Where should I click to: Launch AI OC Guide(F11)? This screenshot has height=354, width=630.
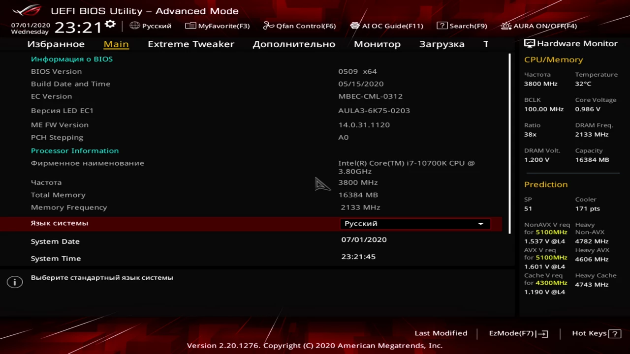[387, 26]
